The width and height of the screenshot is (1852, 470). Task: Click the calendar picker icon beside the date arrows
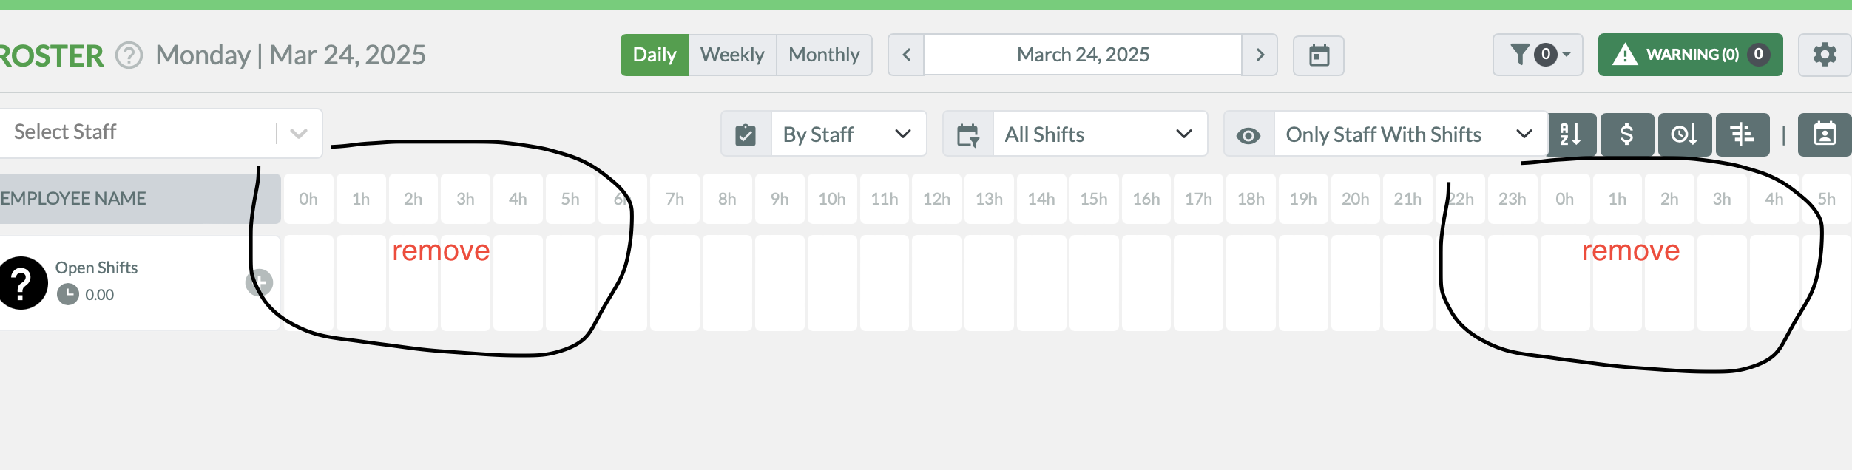[1319, 55]
